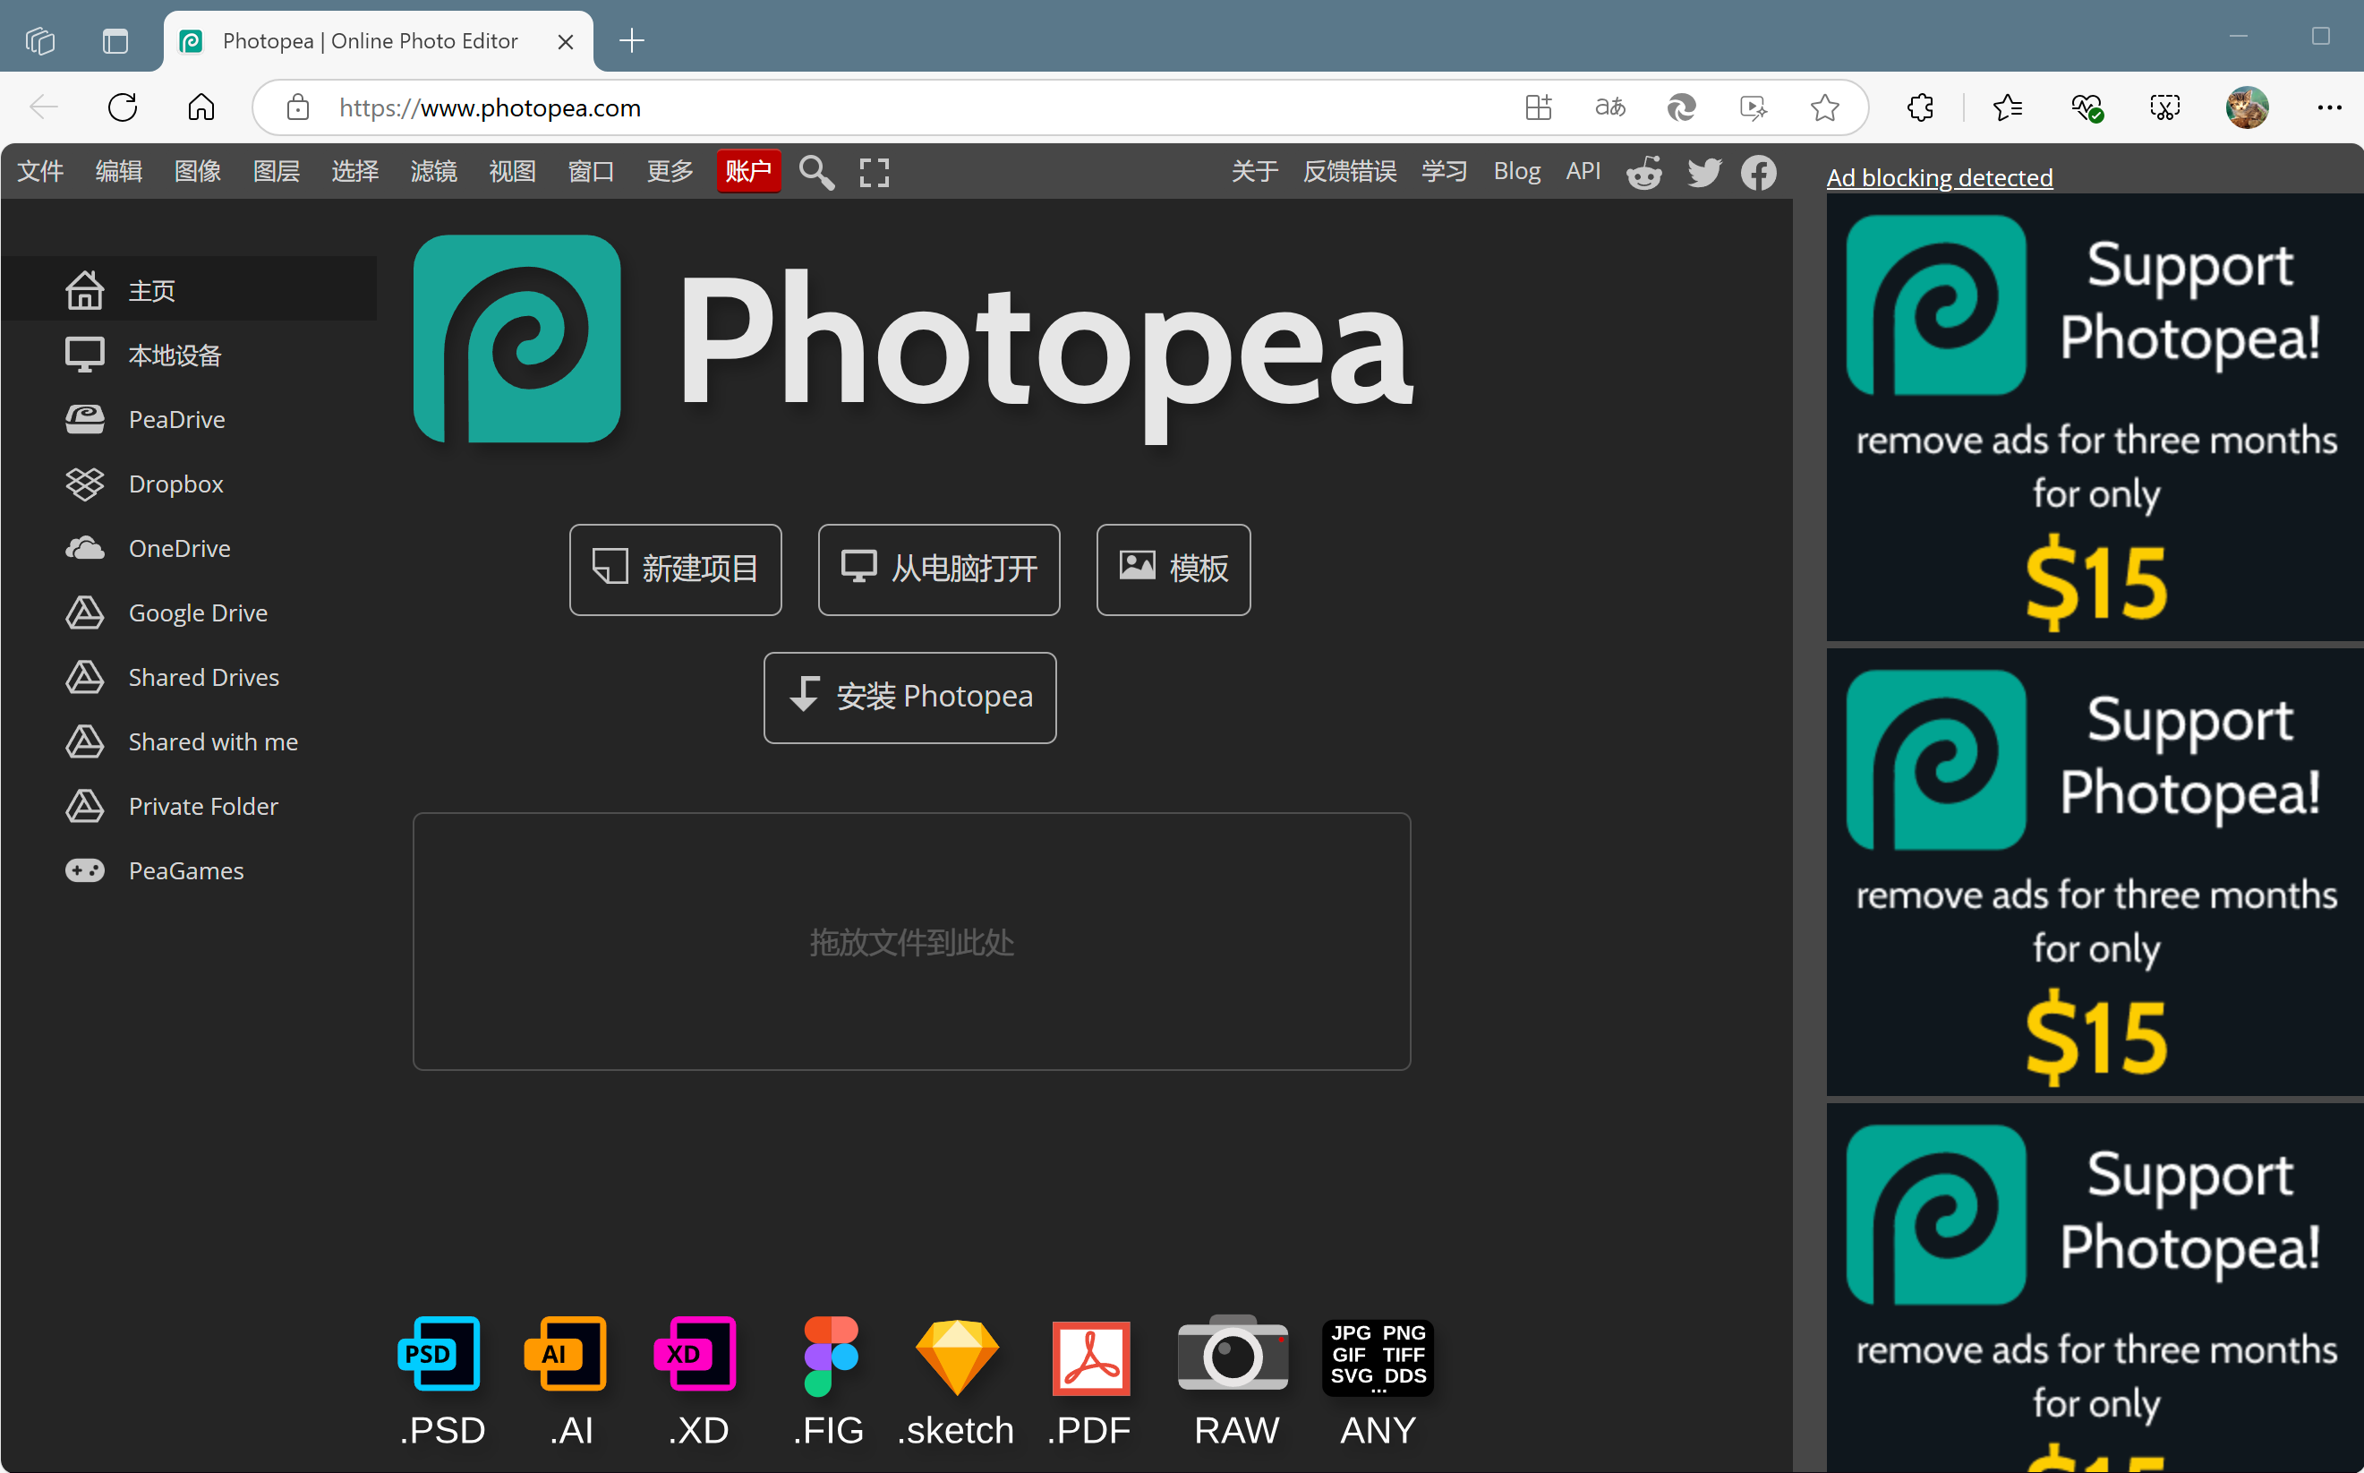
Task: Open the Facebook icon link
Action: (x=1758, y=173)
